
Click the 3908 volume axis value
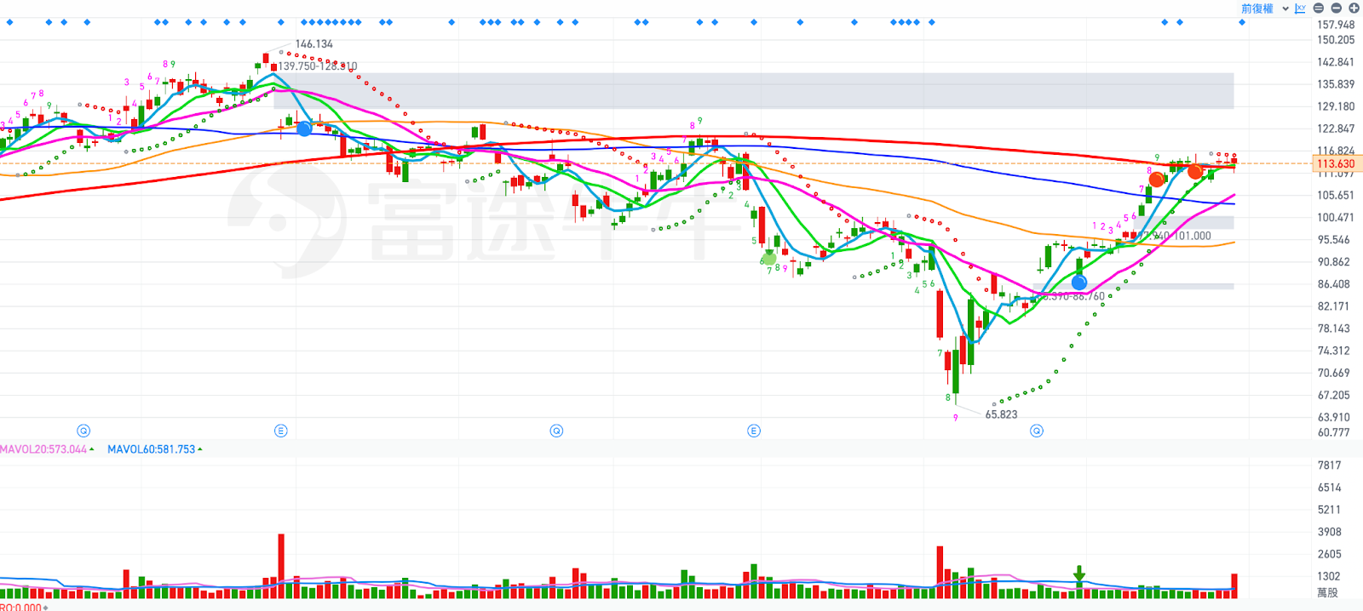(1329, 532)
